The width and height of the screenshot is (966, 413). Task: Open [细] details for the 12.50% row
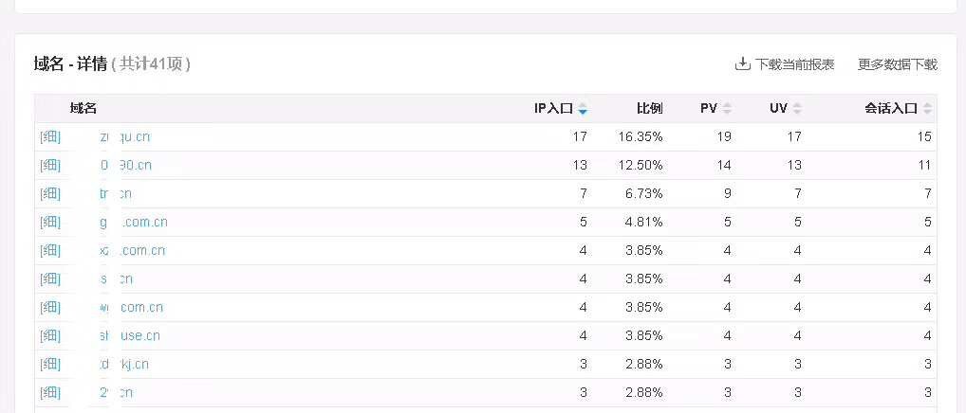pos(50,166)
